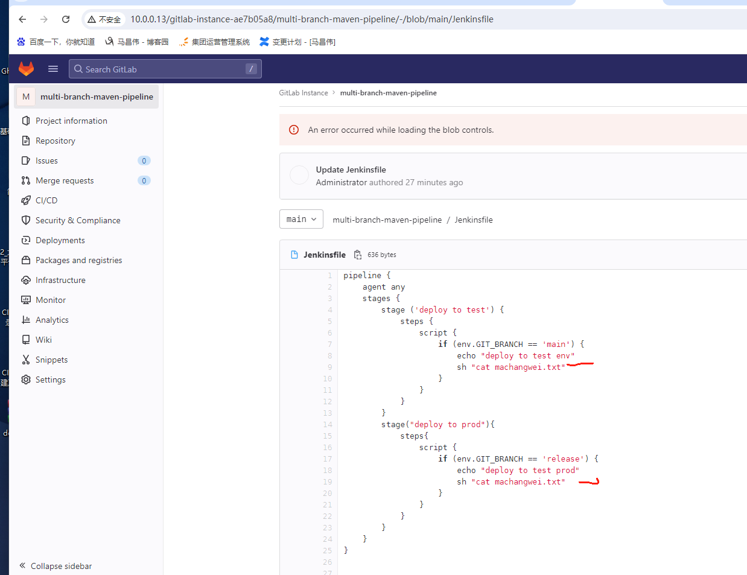Viewport: 747px width, 575px height.
Task: Open Infrastructure in sidebar
Action: [x=60, y=280]
